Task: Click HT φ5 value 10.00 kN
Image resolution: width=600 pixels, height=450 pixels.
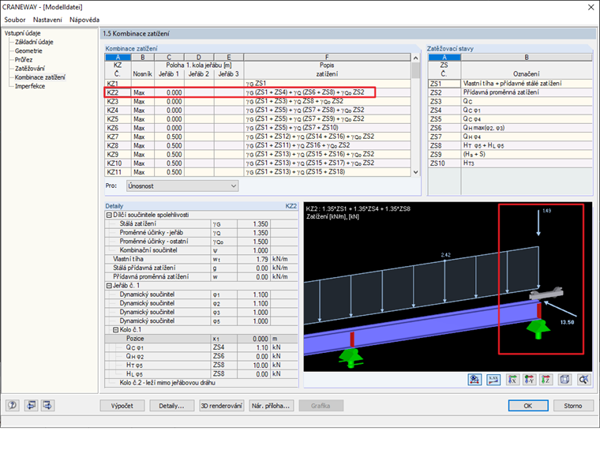Action: coord(253,365)
